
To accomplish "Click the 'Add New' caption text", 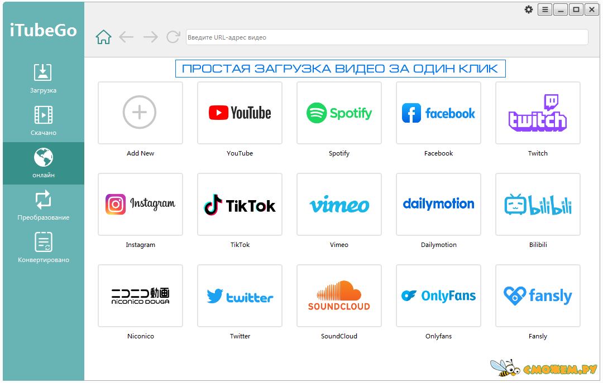I will 140,153.
